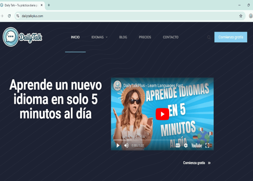Open the PRECIOS page
This screenshot has height=181, width=253.
pyautogui.click(x=145, y=37)
